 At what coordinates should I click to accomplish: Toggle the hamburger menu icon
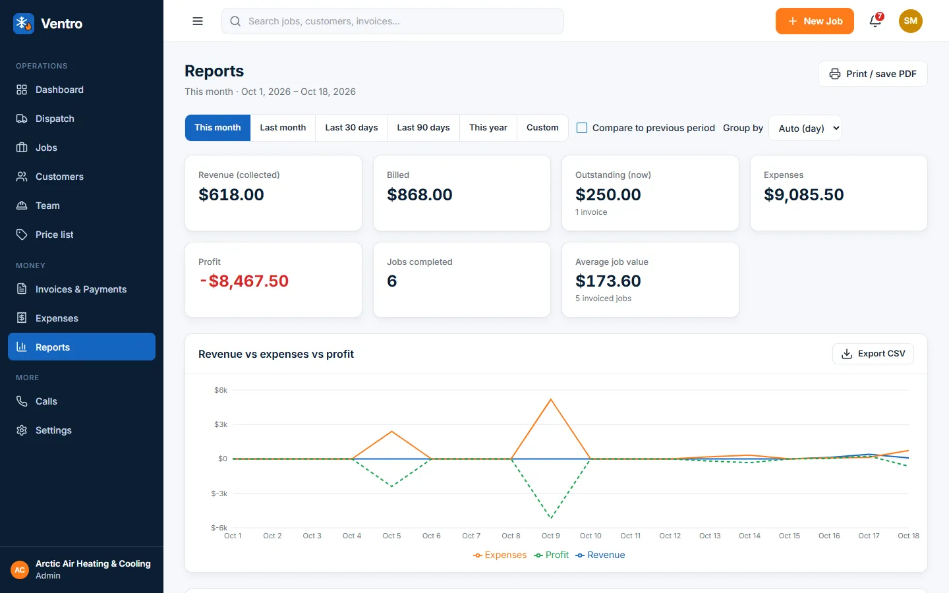point(198,21)
